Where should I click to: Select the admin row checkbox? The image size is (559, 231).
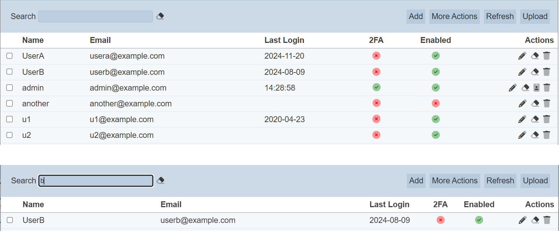10,88
